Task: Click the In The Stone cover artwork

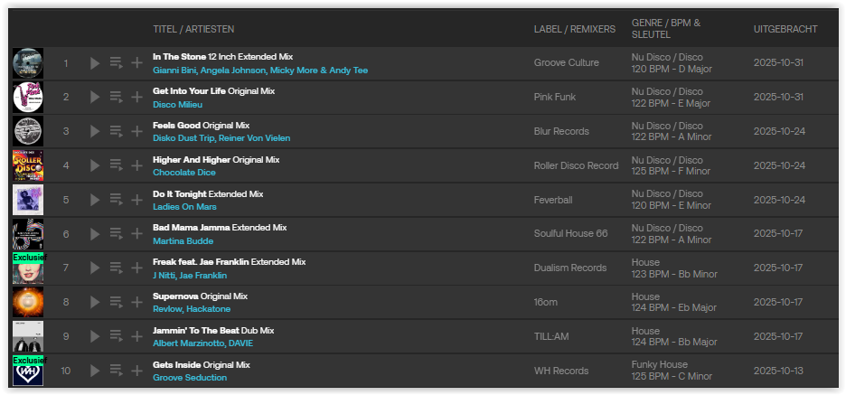Action: coord(28,63)
